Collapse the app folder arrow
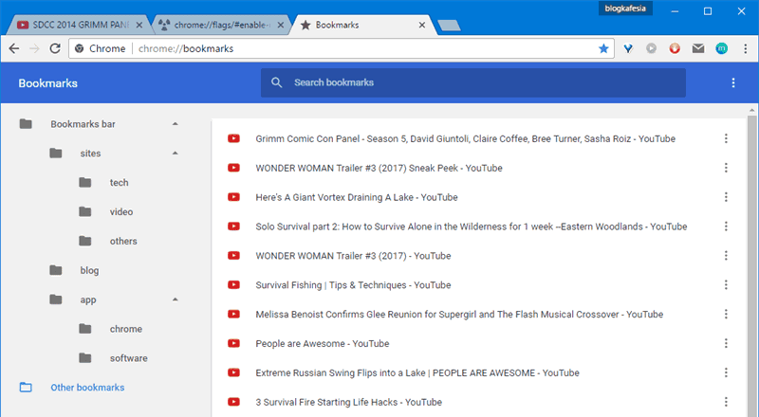The image size is (759, 417). coord(176,299)
